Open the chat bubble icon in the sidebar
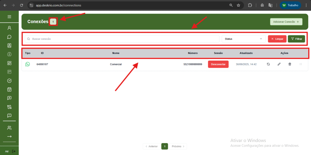 click(9, 37)
